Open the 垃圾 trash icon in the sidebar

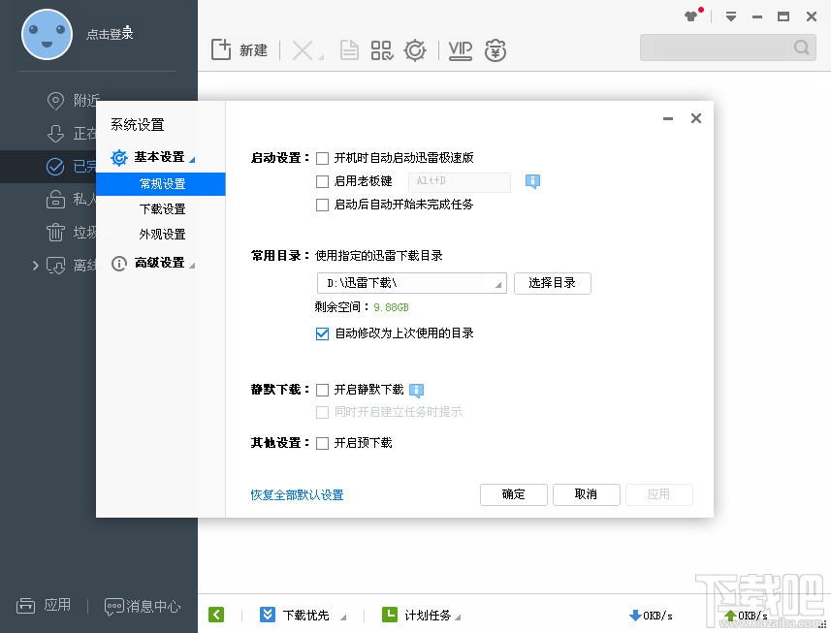(54, 232)
